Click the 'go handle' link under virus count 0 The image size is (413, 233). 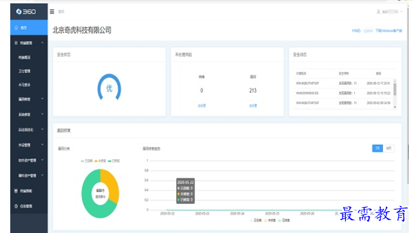pyautogui.click(x=202, y=105)
